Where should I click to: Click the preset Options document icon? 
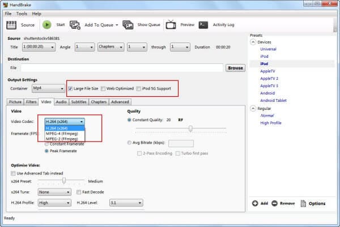click(303, 203)
